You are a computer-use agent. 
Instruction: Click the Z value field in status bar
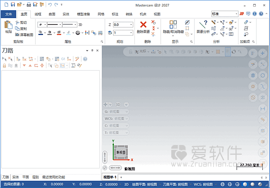tap(111, 184)
